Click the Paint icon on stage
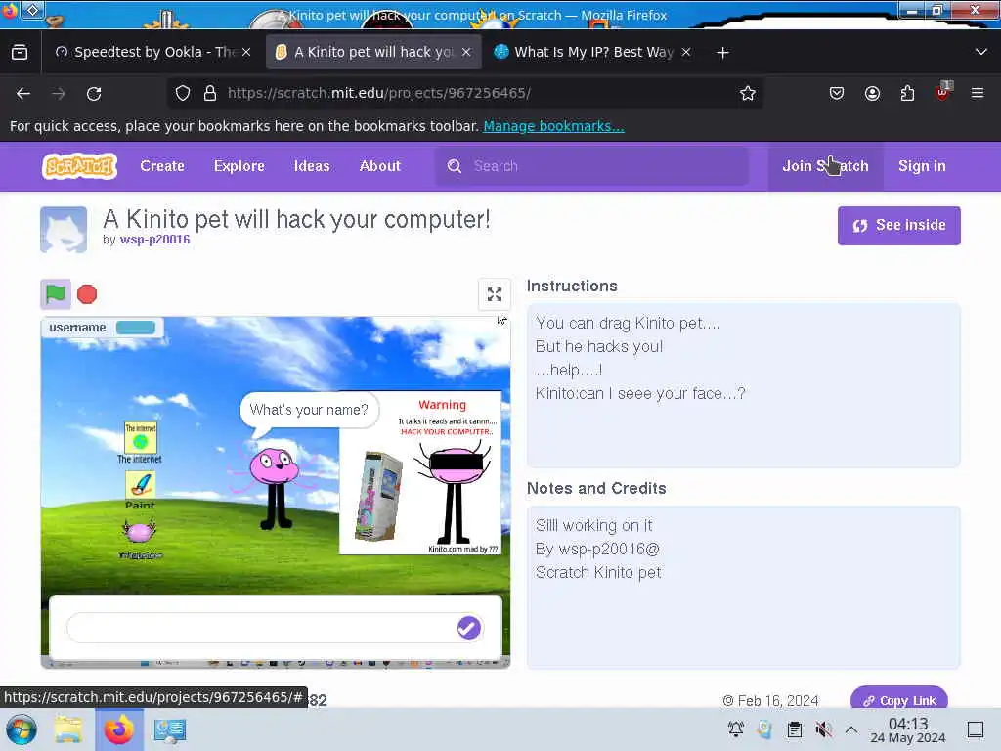The height and width of the screenshot is (751, 1001). 141,491
